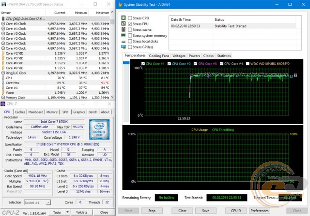
Task: Enable WDC WD10PURX graph checkbox
Action: pos(248,63)
